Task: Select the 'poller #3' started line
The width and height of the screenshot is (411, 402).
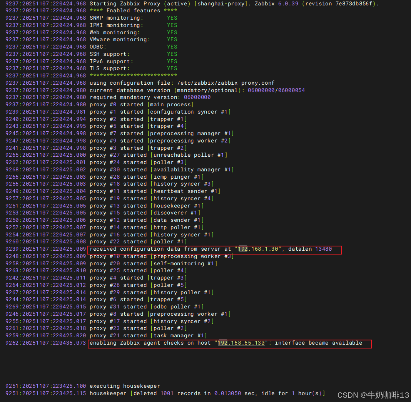Action: click(x=96, y=162)
